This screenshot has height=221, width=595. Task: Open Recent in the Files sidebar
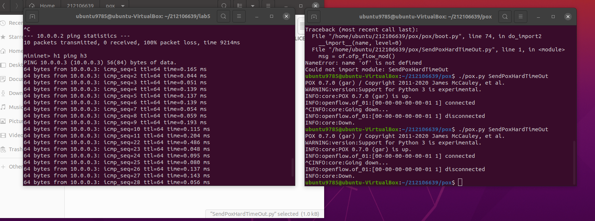coord(12,23)
